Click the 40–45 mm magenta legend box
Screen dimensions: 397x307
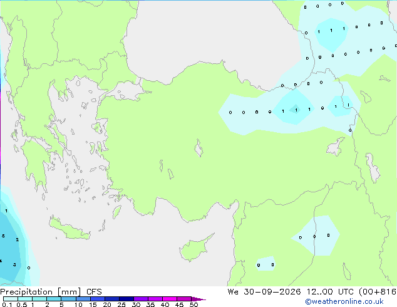170,299
